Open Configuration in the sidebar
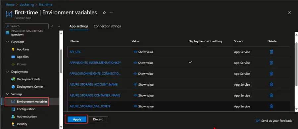The width and height of the screenshot is (298, 129). [26, 109]
